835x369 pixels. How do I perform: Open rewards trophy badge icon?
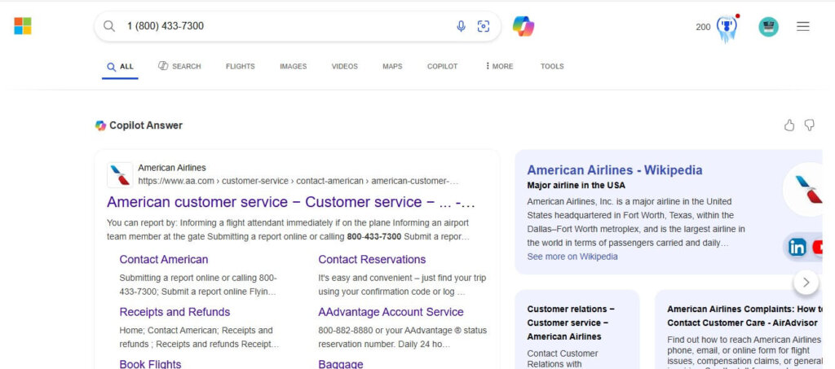(x=727, y=28)
